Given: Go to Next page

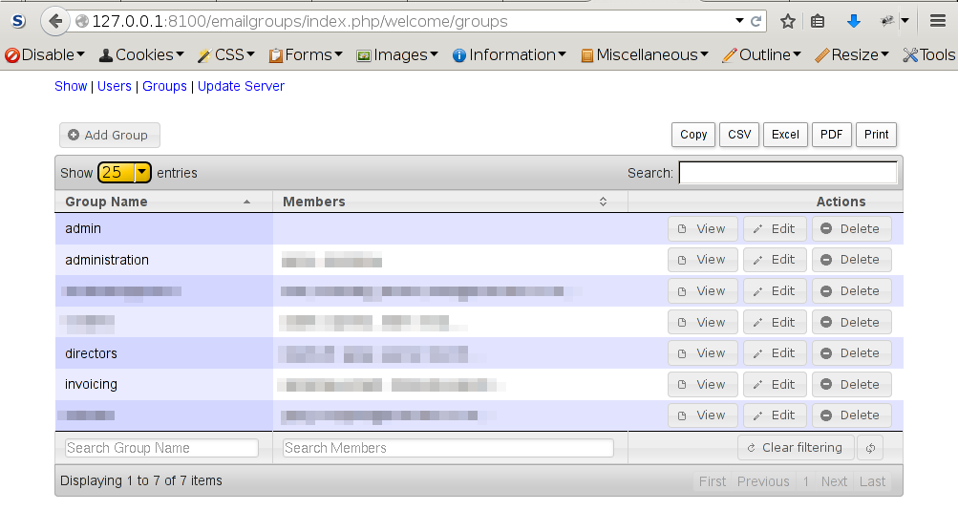Looking at the screenshot, I should click(834, 481).
